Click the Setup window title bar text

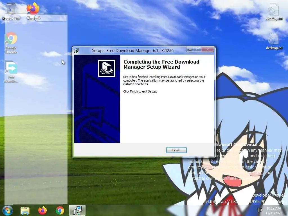pyautogui.click(x=133, y=51)
